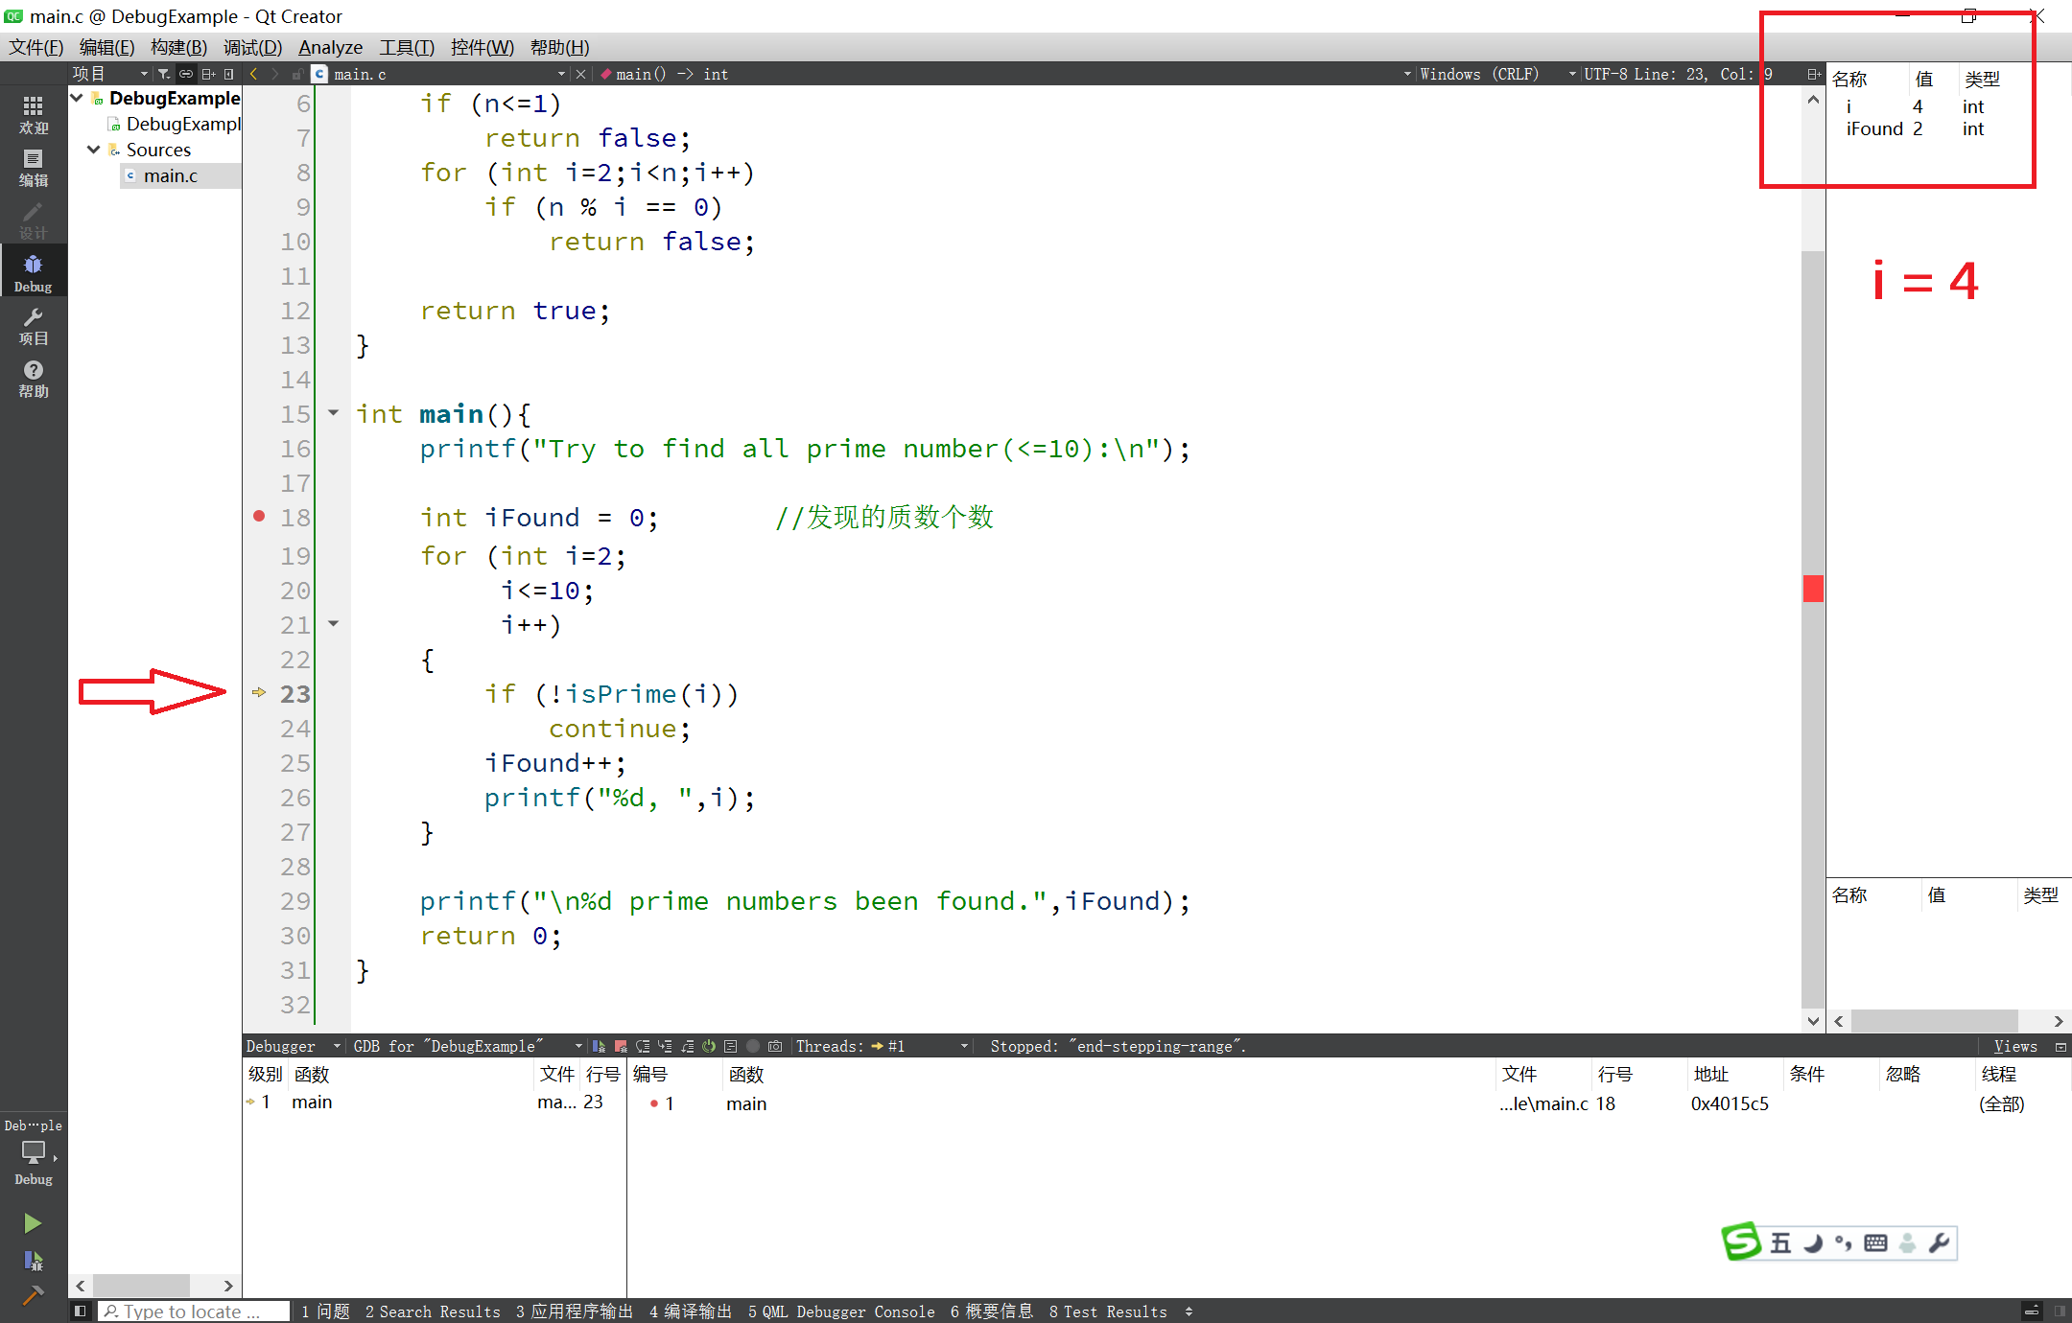2072x1323 pixels.
Task: Open 项目 (Projects) mode
Action: pos(34,326)
